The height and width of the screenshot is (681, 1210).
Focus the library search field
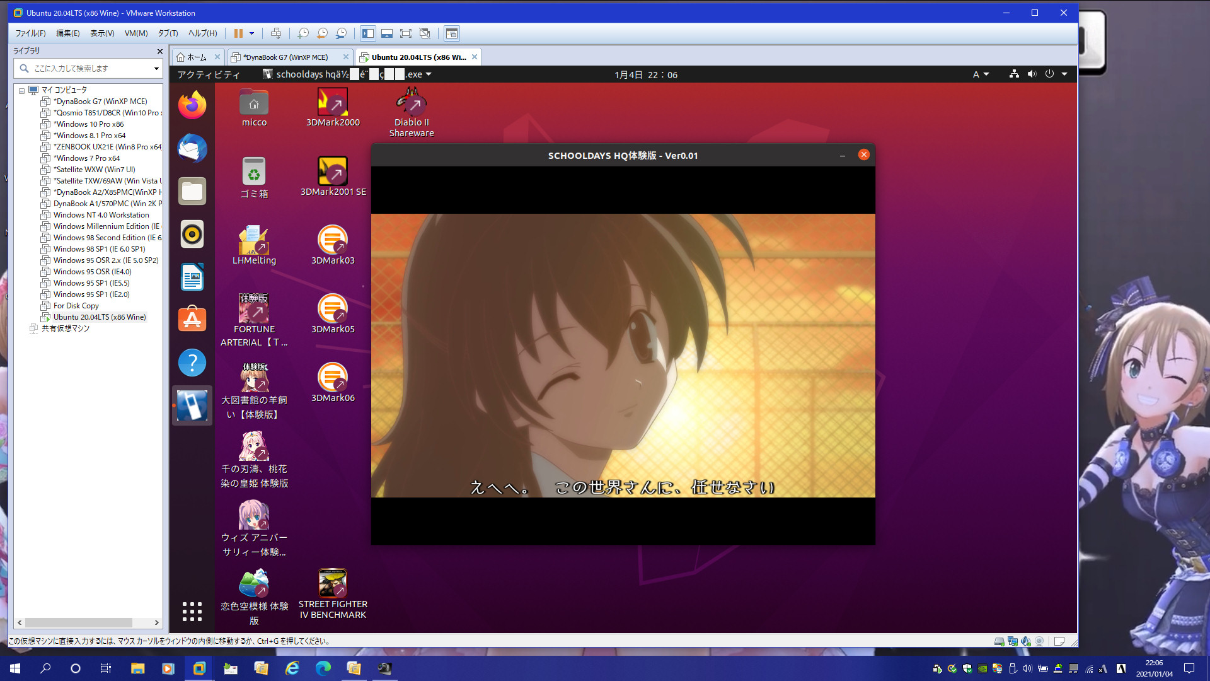click(87, 68)
